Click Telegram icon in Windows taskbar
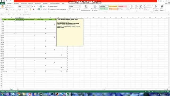170x96 pixels. (63, 94)
